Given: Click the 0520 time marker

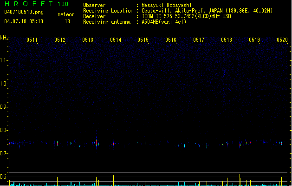Looking at the screenshot, I should click(282, 40).
